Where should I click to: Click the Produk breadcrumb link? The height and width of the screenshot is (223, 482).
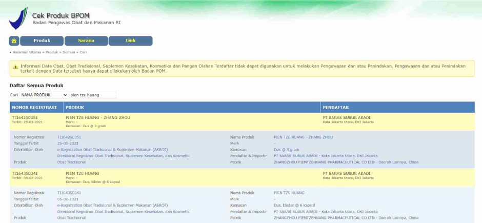(52, 52)
